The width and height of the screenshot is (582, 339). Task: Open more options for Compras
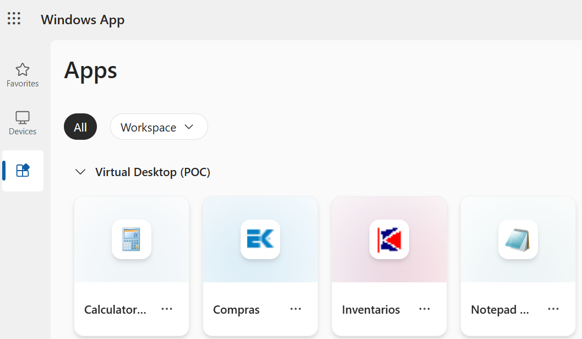[296, 309]
